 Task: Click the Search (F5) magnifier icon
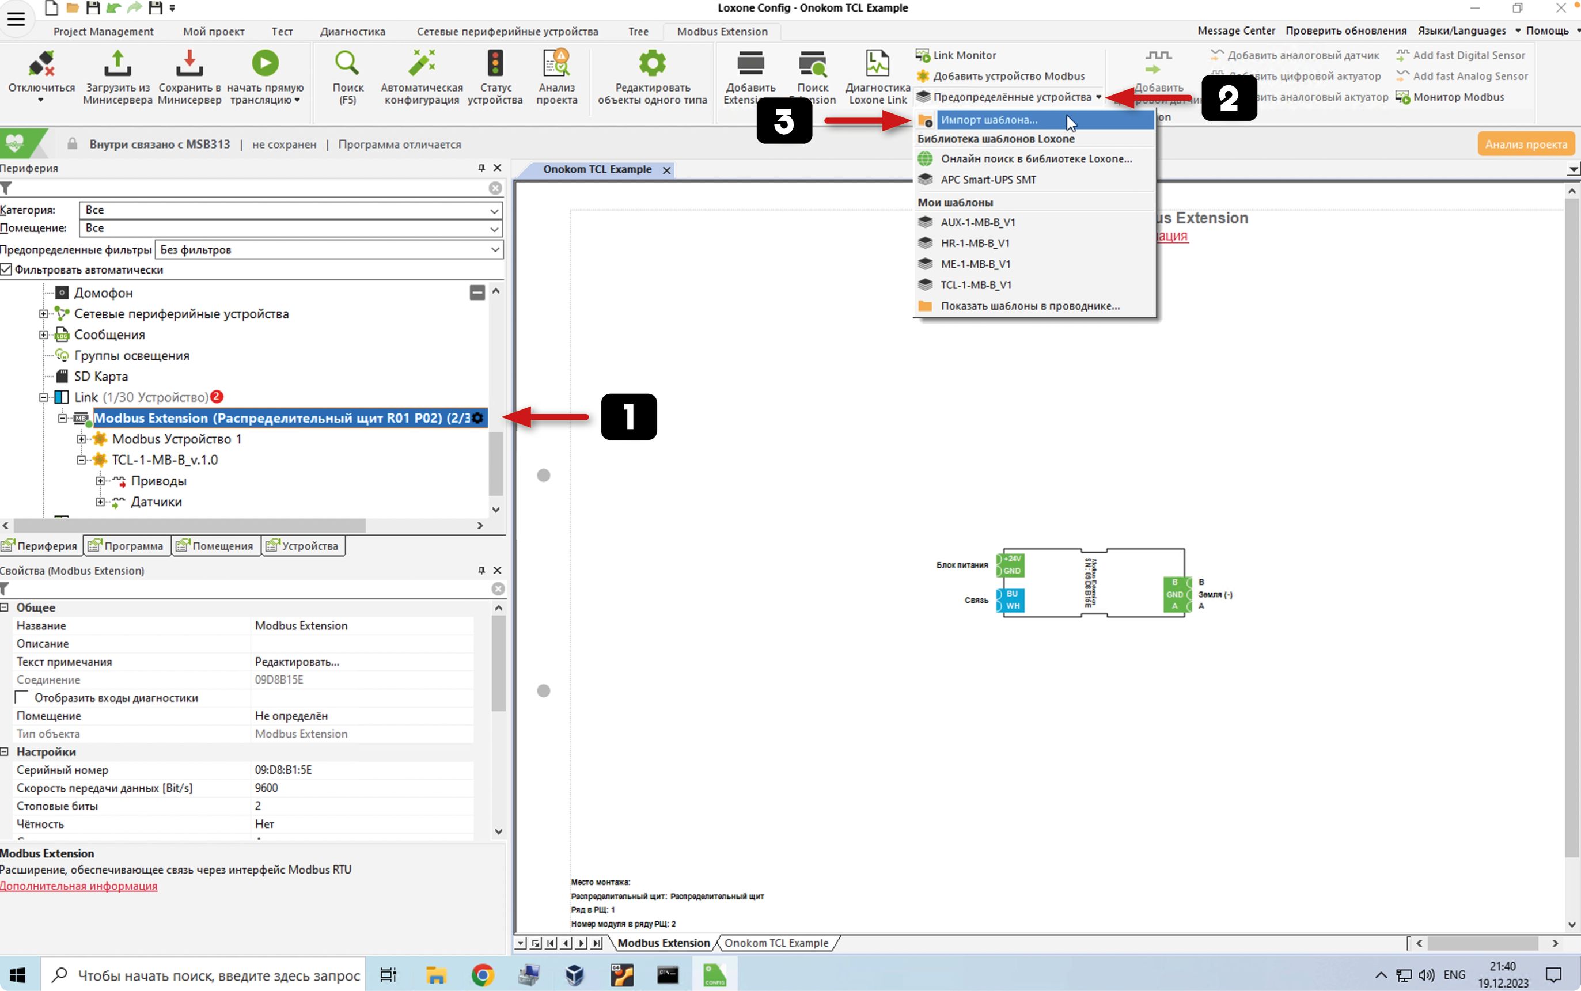click(347, 64)
